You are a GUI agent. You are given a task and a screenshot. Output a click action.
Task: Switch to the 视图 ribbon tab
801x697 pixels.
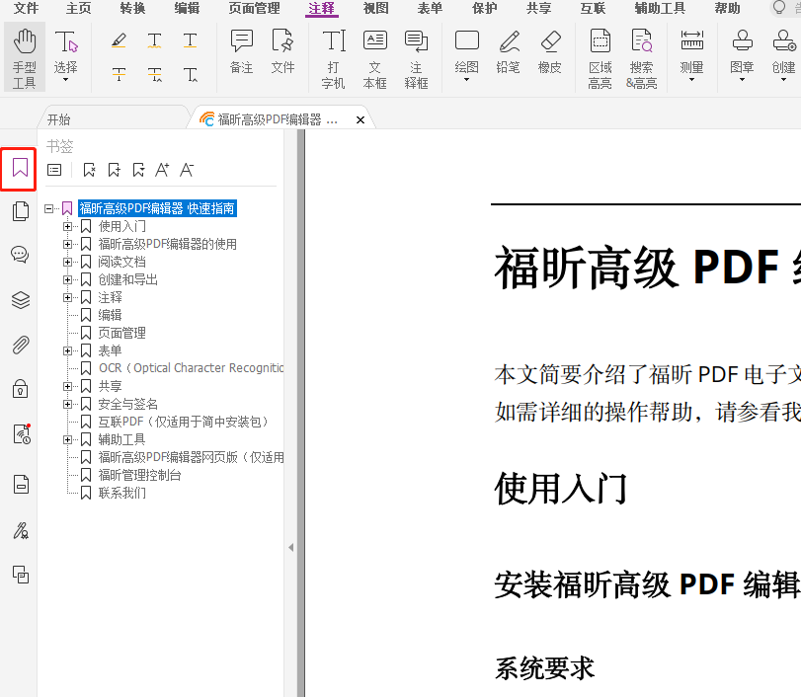376,9
